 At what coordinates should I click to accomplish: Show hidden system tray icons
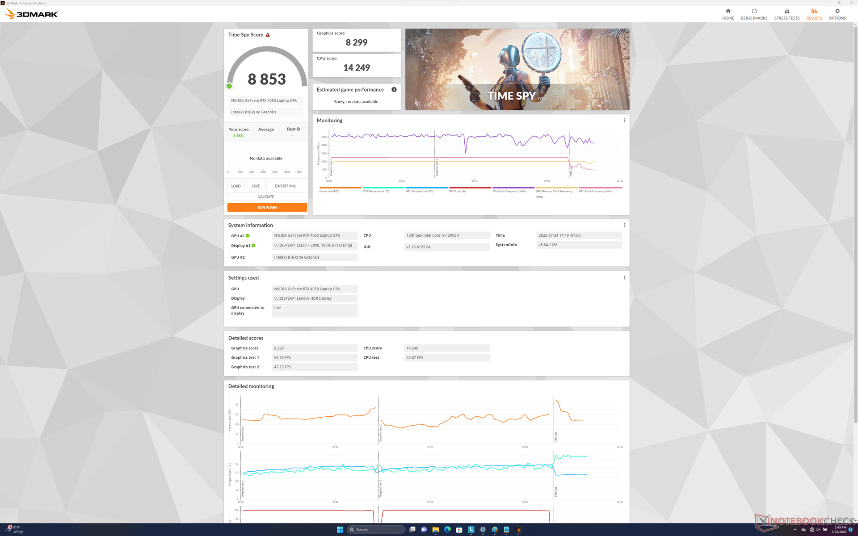pos(795,530)
